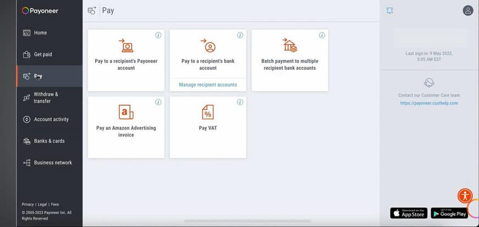This screenshot has height=227, width=479.
Task: Open Manage recipient accounts link
Action: click(x=208, y=84)
